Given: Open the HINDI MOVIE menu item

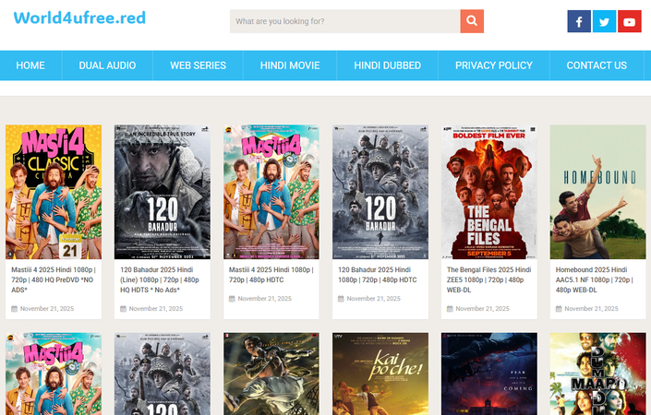Looking at the screenshot, I should (290, 65).
